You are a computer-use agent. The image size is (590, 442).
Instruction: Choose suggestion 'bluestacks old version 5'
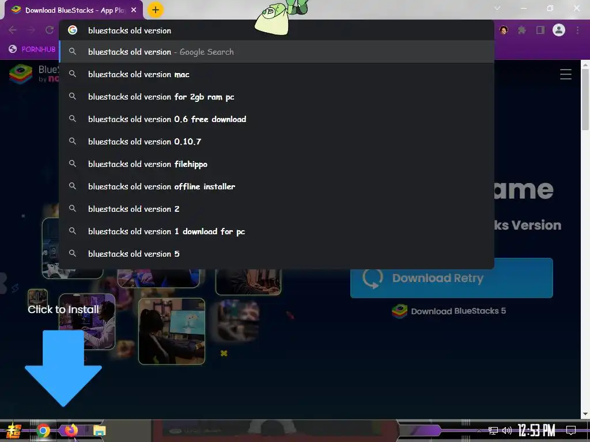pos(277,254)
